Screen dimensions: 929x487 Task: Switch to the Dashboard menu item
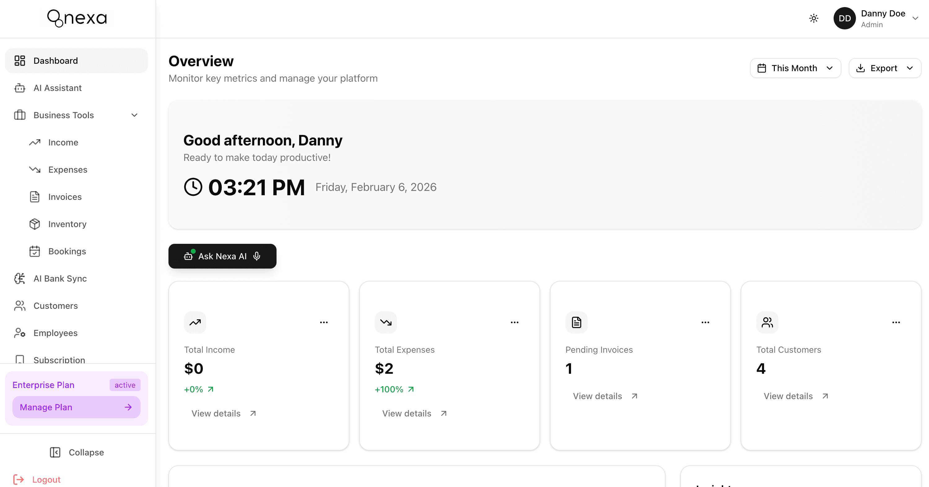(55, 61)
